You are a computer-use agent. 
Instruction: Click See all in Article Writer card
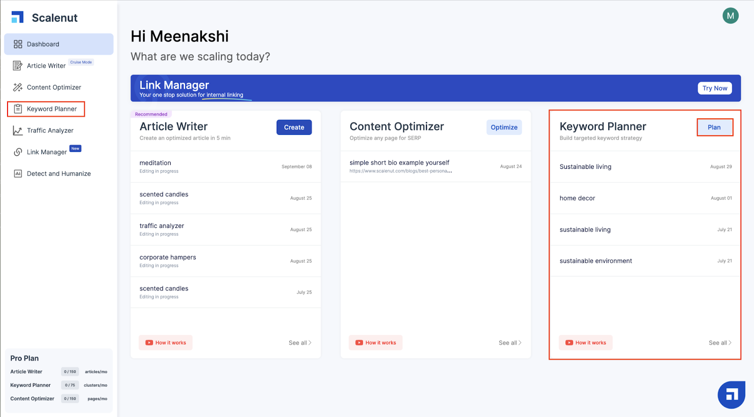pos(300,343)
